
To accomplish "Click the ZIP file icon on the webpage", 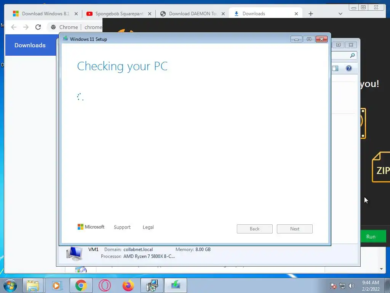I will [381, 167].
